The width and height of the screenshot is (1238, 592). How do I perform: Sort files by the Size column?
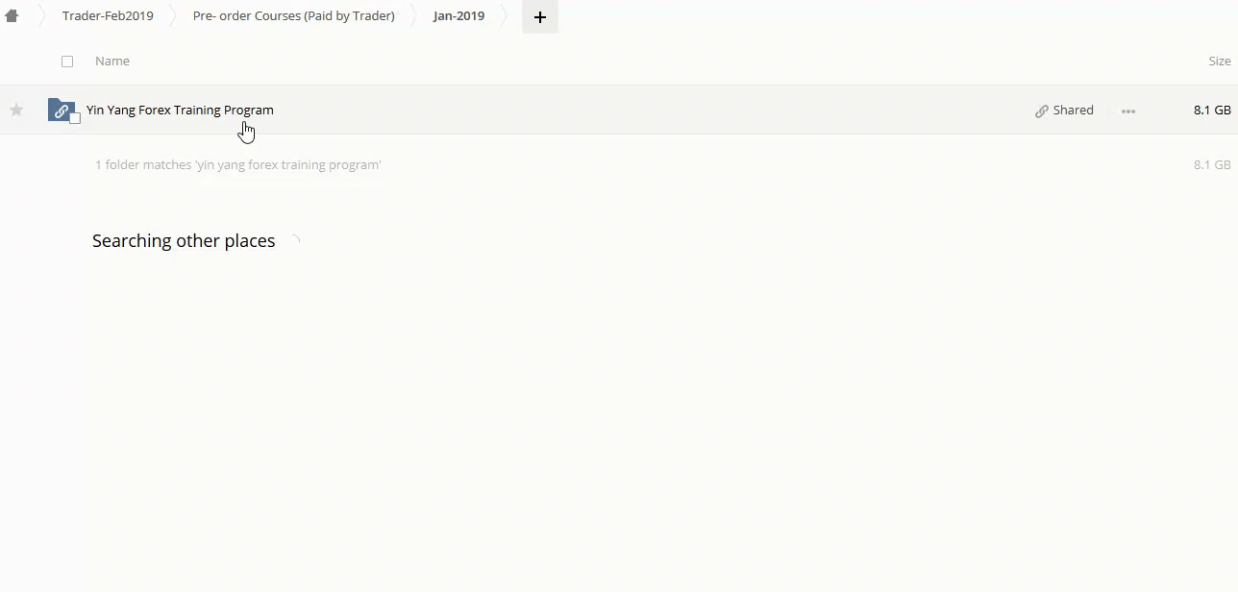[1219, 62]
